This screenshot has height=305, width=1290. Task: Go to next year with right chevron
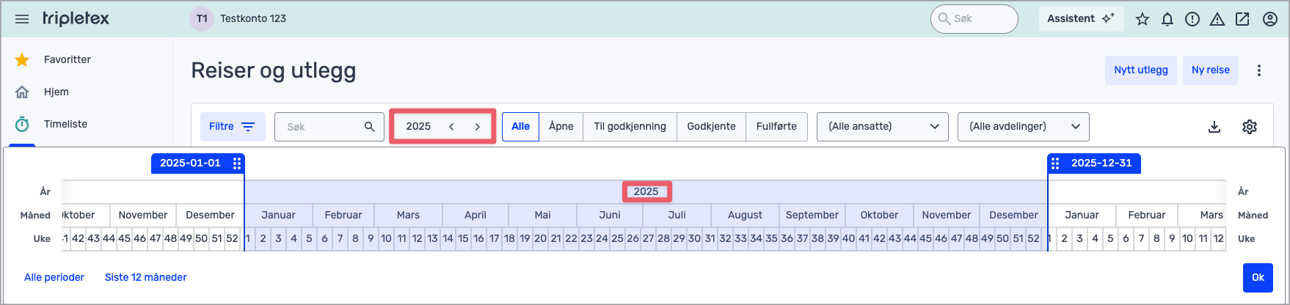point(478,126)
